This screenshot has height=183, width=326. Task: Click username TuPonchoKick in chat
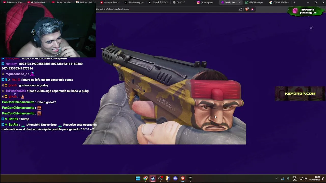tap(16, 91)
